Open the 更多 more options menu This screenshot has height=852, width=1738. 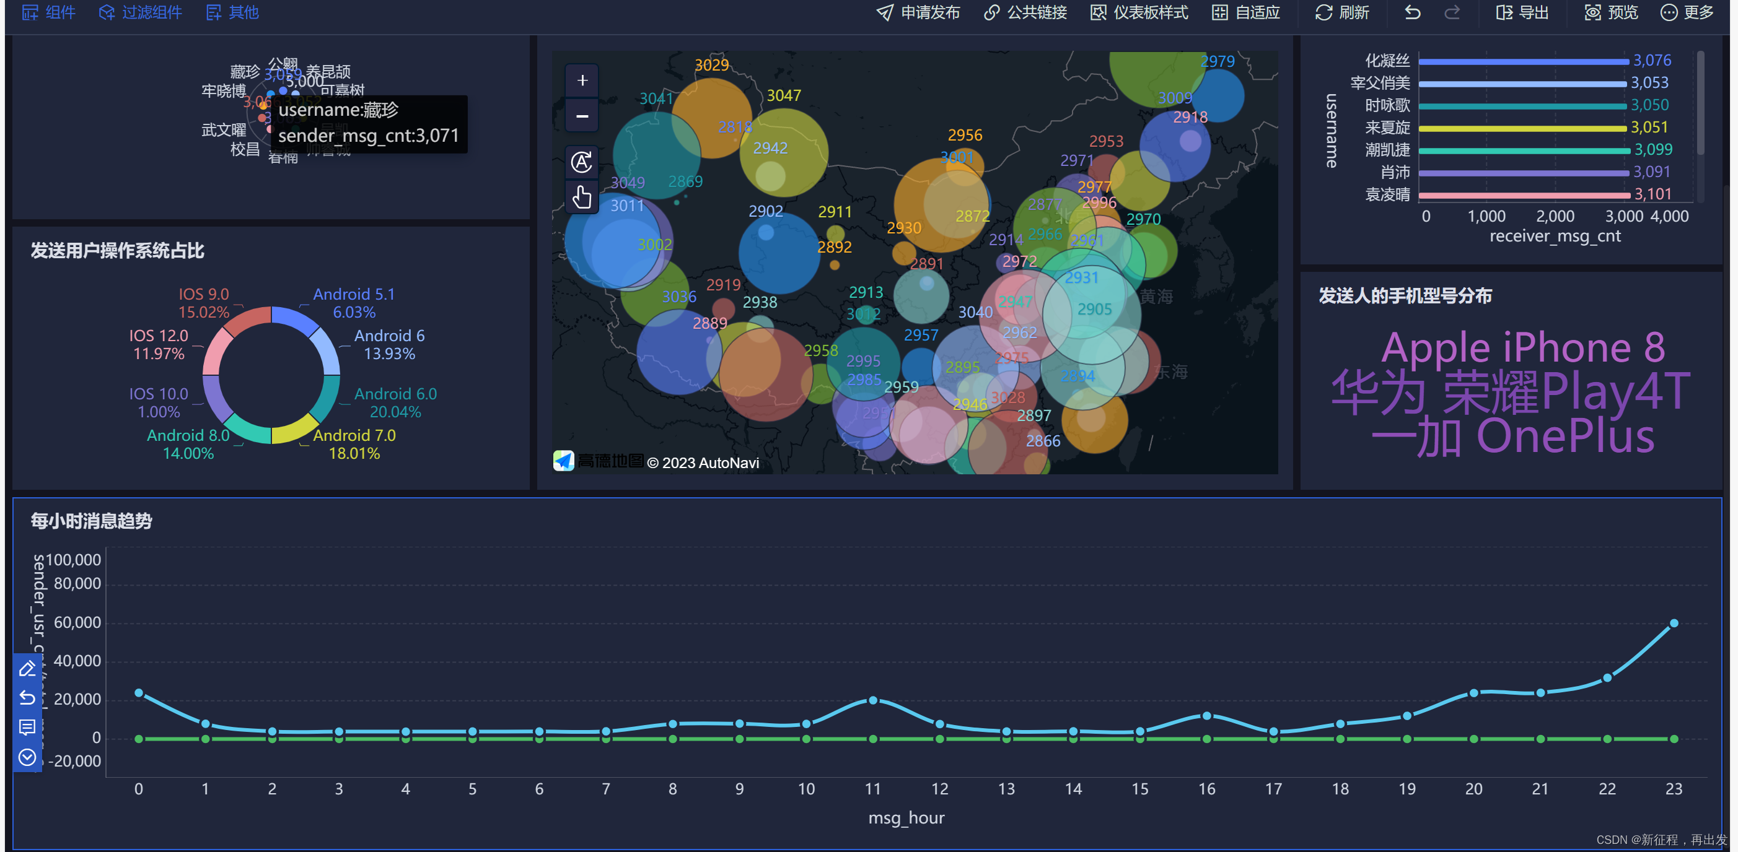1687,12
